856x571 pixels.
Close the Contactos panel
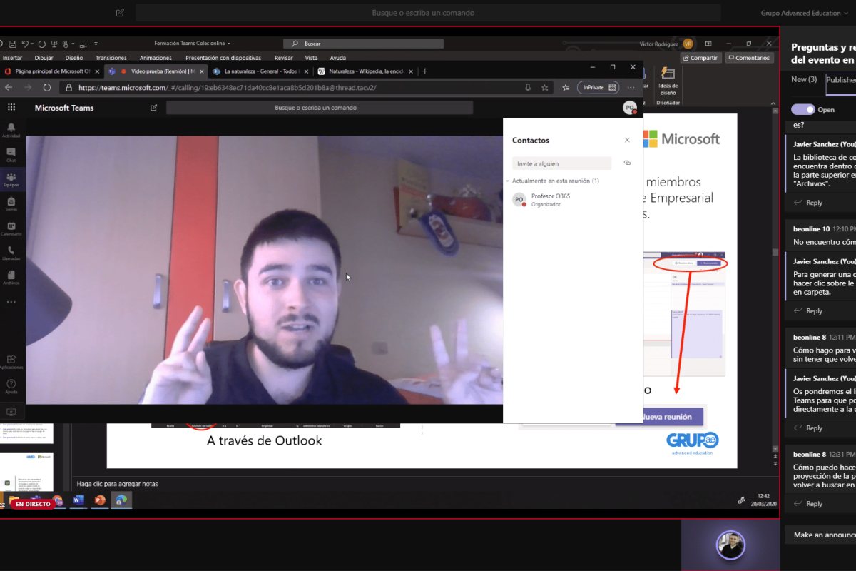click(x=627, y=141)
